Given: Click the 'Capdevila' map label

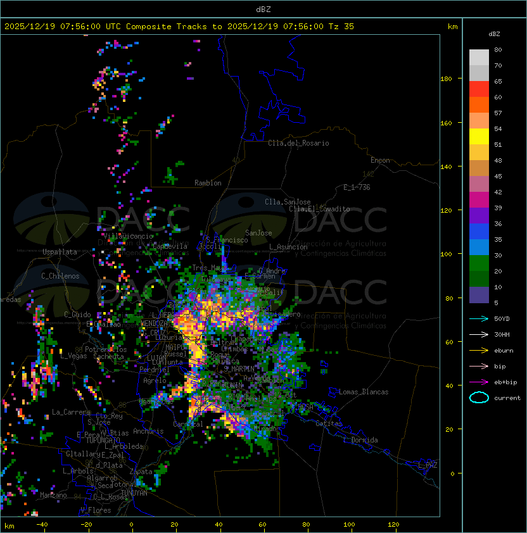Looking at the screenshot, I should tap(170, 246).
